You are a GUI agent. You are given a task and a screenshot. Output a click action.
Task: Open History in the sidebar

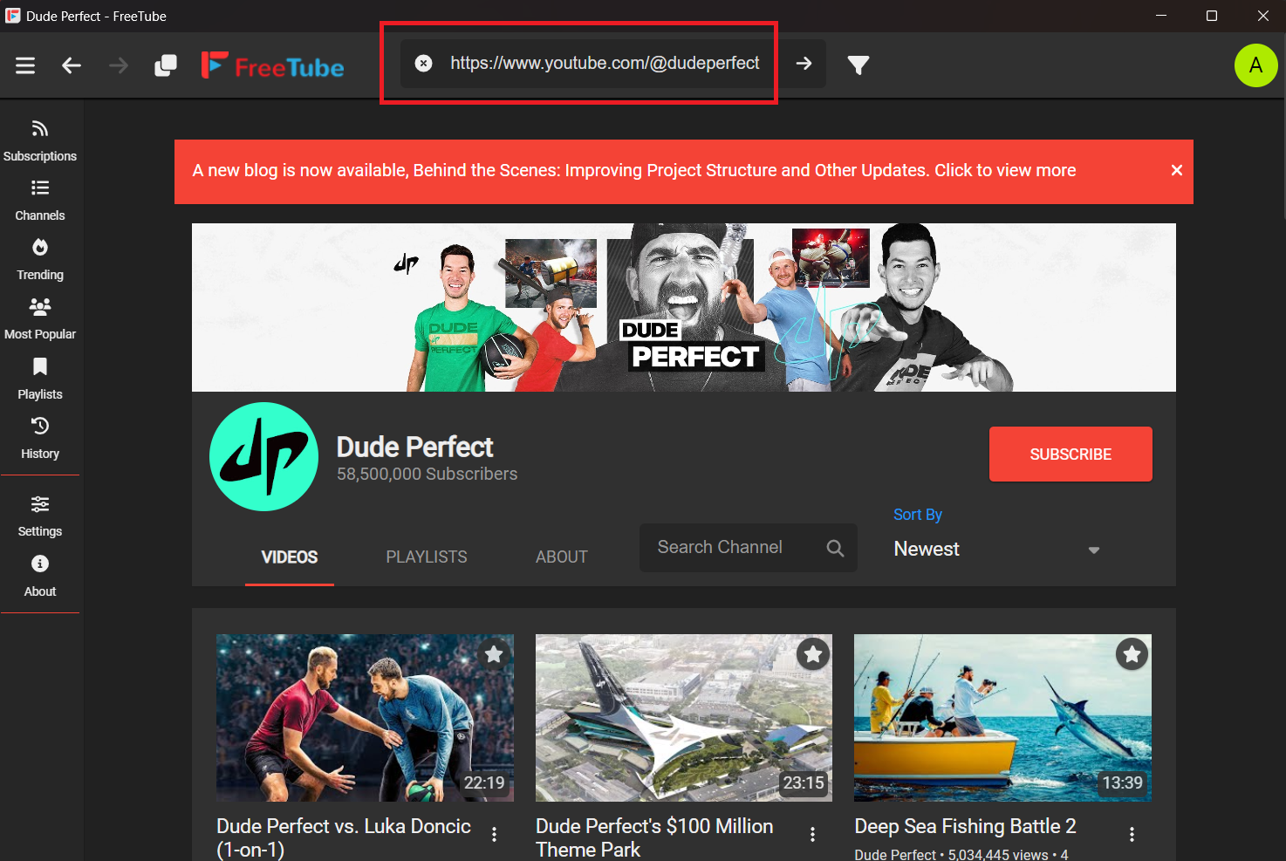[40, 439]
